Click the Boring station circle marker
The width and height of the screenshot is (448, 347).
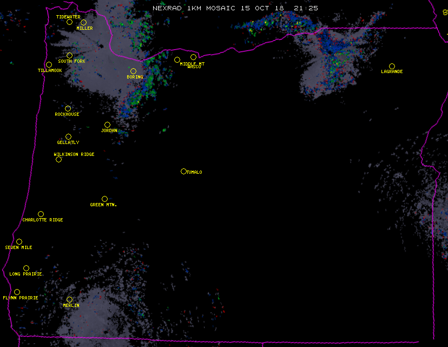tap(133, 71)
